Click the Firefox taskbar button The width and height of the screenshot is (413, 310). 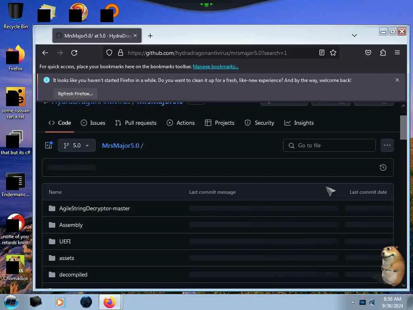[110, 302]
